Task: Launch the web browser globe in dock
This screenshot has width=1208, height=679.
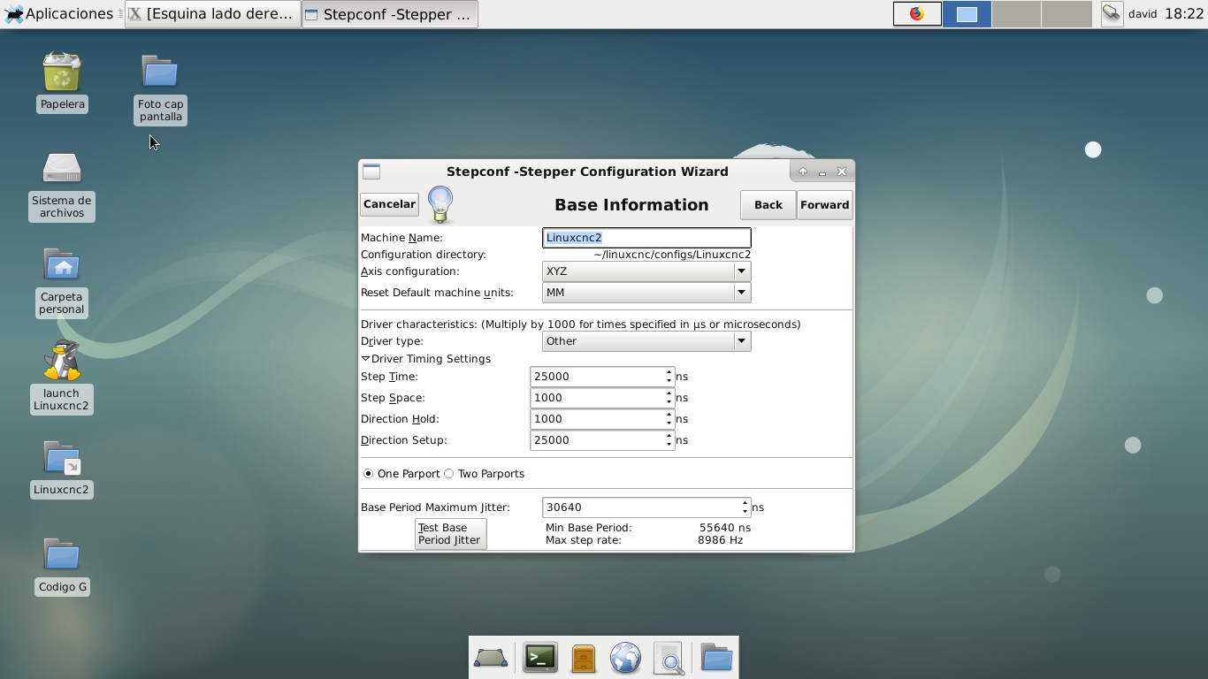Action: (625, 659)
